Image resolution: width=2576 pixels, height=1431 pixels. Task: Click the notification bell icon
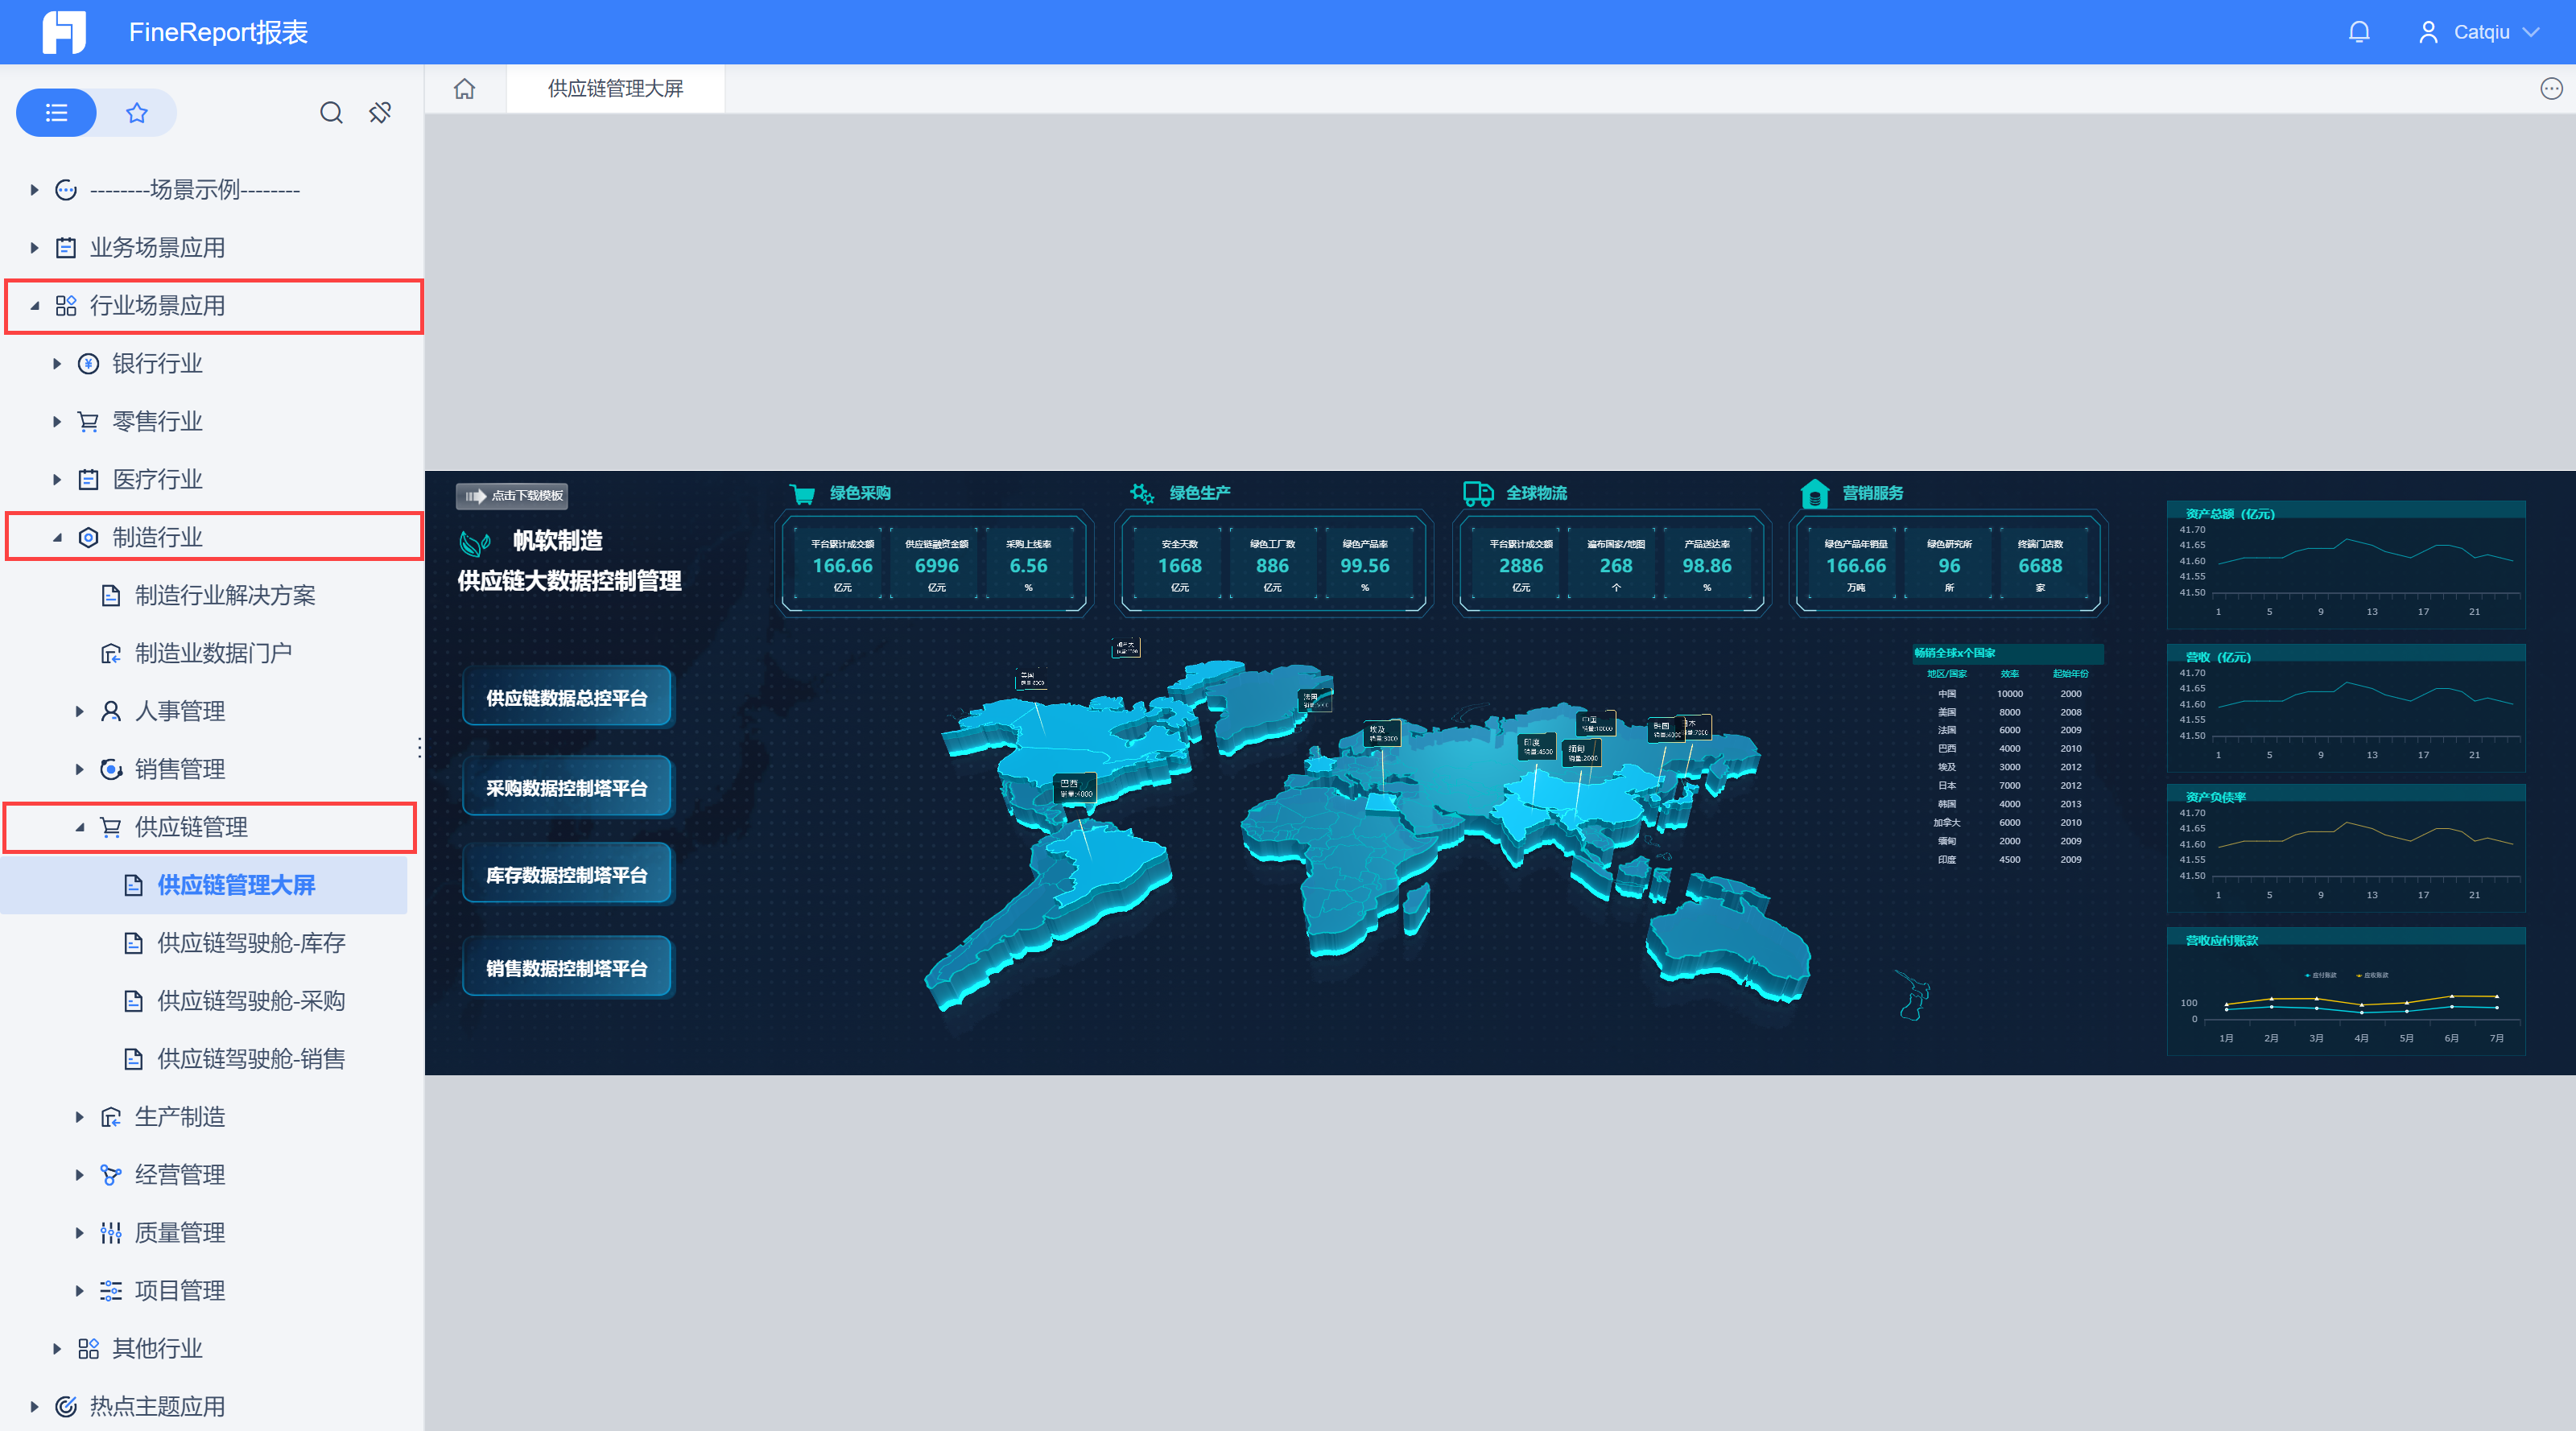pos(2358,32)
